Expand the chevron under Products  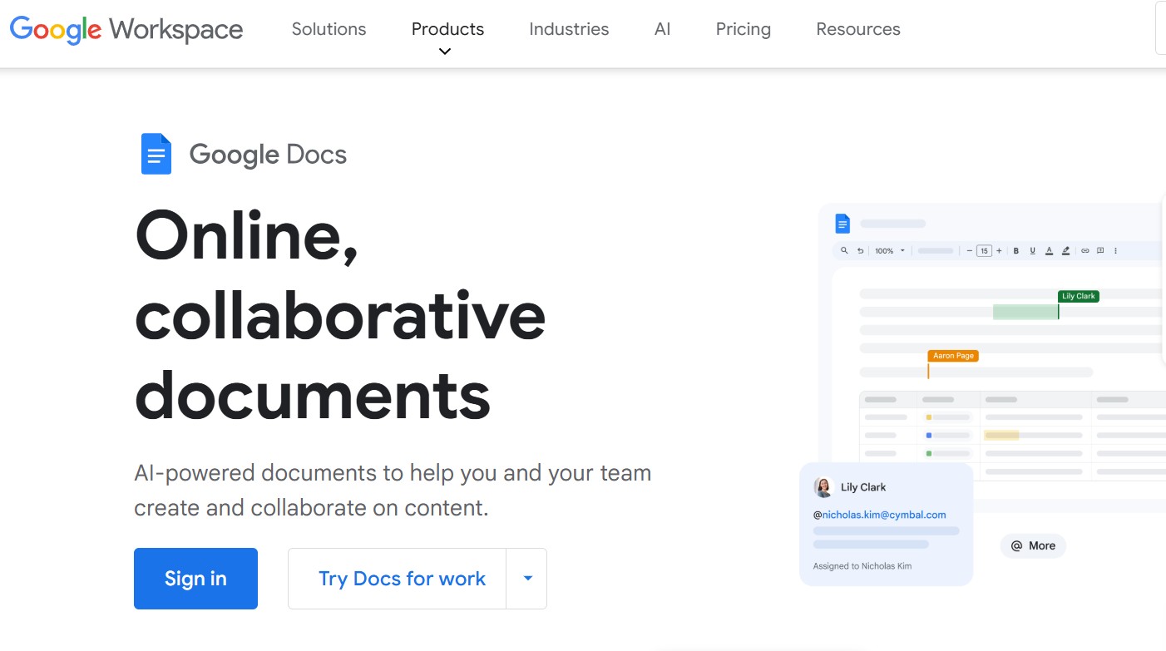click(445, 52)
